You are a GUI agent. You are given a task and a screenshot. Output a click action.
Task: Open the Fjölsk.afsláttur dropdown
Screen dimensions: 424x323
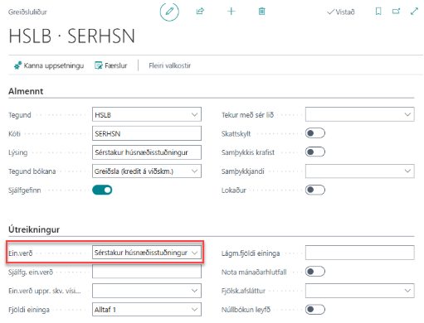pos(359,291)
